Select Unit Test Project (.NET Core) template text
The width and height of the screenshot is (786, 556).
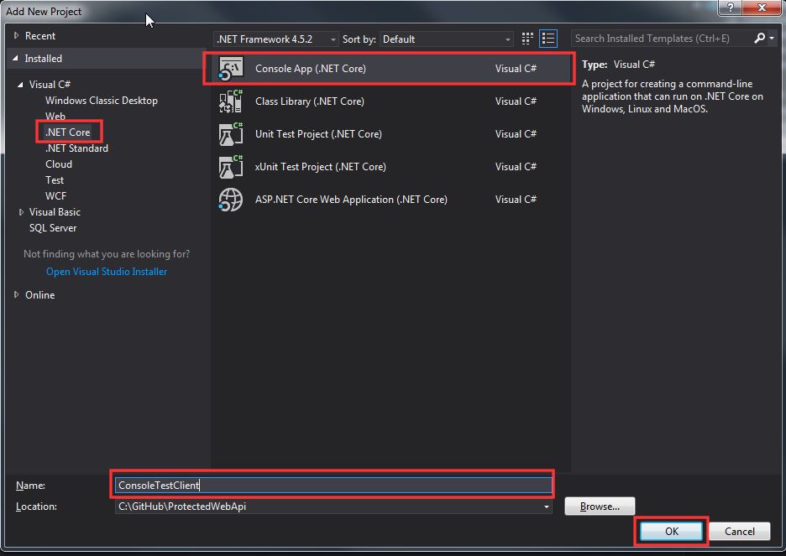point(318,134)
